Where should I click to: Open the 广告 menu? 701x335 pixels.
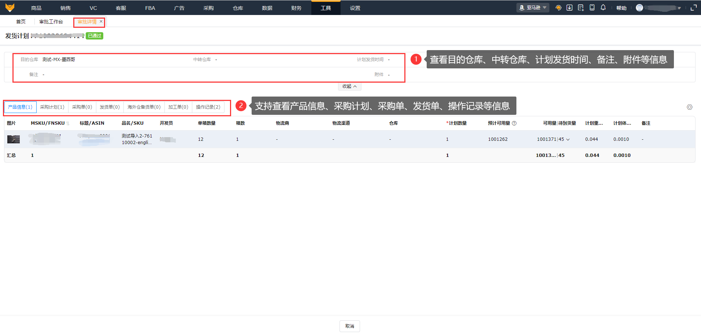pos(179,8)
